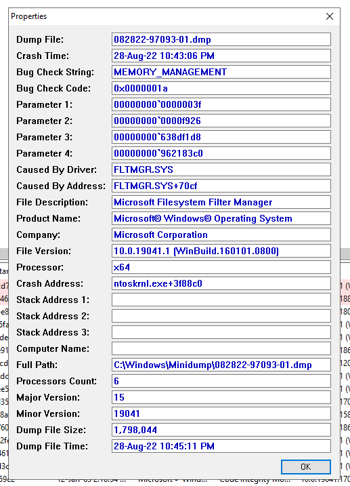Viewport: 350px width, 486px height.
Task: Click the Processor field x64
Action: pos(221,267)
